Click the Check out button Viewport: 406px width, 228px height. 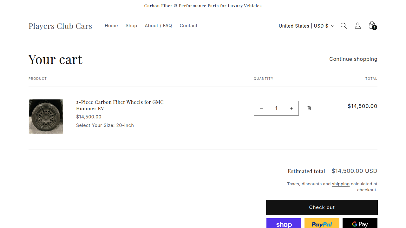pyautogui.click(x=322, y=207)
